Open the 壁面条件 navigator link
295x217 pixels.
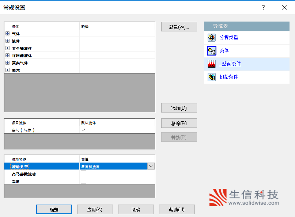click(231, 64)
